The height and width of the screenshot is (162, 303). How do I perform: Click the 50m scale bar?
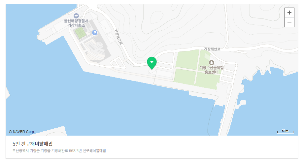coord(285,131)
